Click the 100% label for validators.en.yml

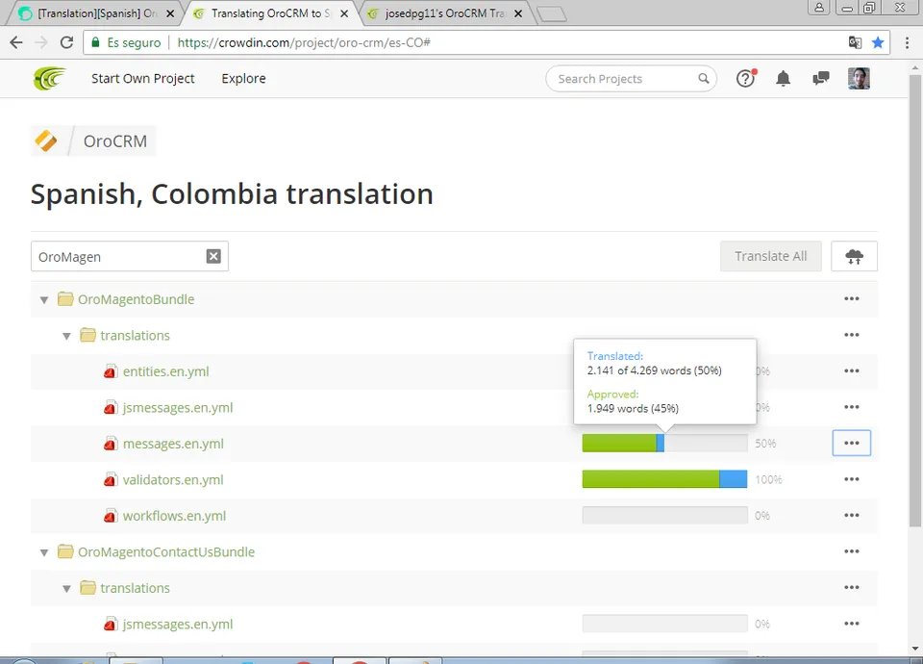tap(768, 479)
